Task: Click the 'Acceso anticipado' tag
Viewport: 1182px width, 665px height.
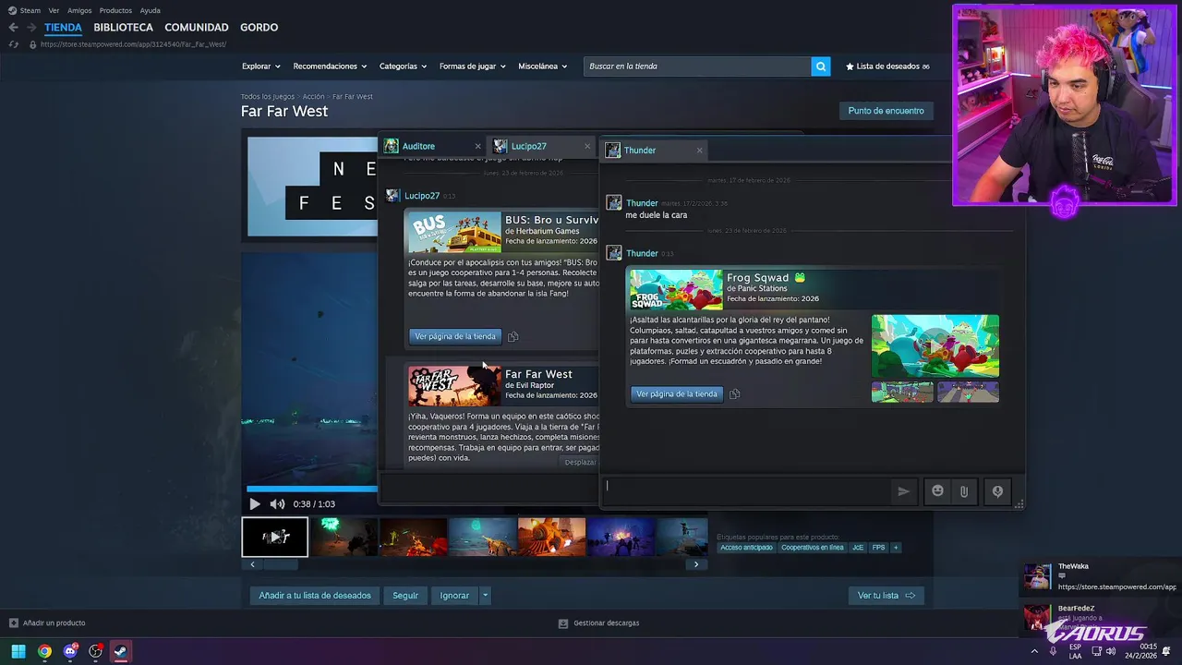Action: (x=746, y=548)
